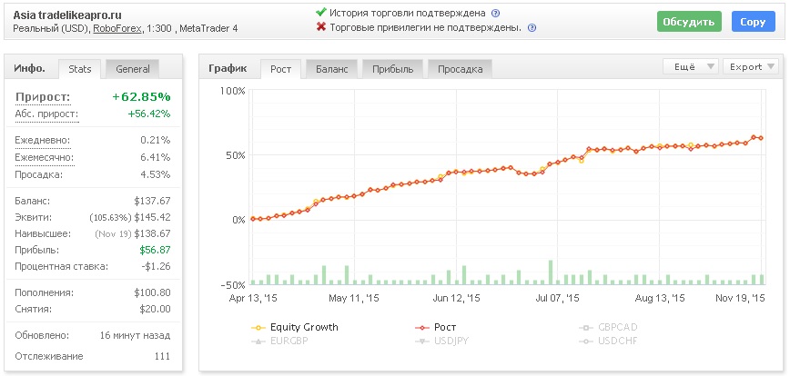The image size is (790, 376).
Task: Open the Ещё dropdown menu
Action: coord(691,67)
